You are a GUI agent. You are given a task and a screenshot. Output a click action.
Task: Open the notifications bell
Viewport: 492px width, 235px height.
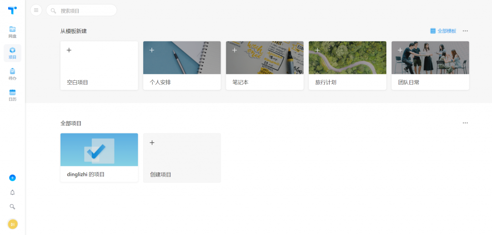12,192
